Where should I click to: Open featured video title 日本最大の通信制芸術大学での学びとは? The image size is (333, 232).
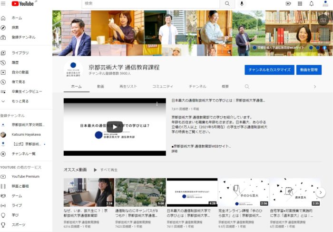(218, 101)
